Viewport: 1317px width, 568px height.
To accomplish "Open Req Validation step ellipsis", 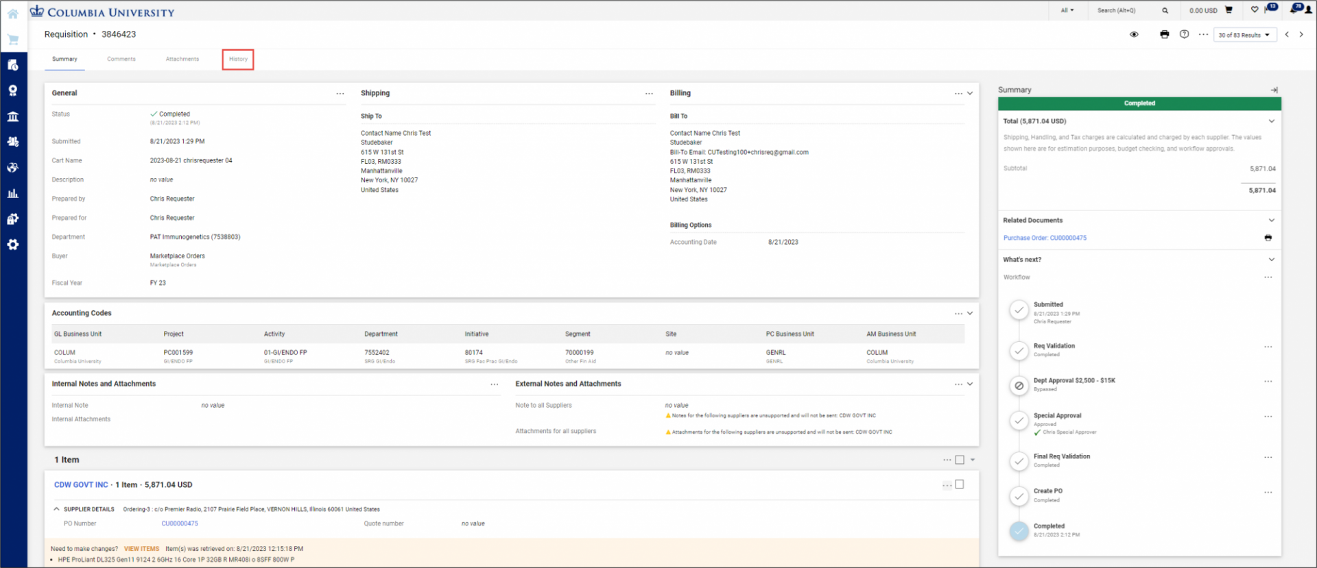I will click(x=1268, y=347).
